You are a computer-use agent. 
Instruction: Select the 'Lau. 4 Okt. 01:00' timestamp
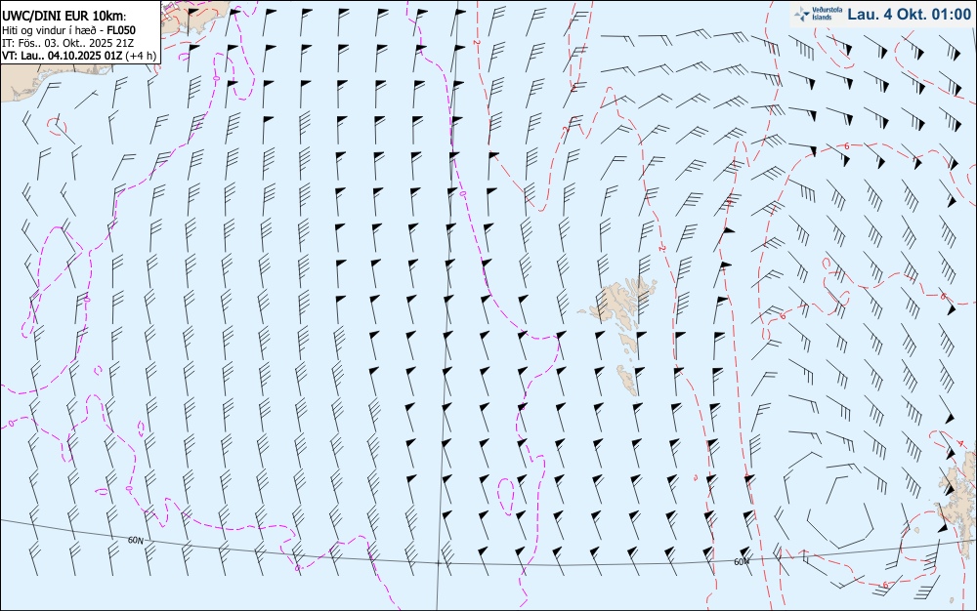pos(909,14)
